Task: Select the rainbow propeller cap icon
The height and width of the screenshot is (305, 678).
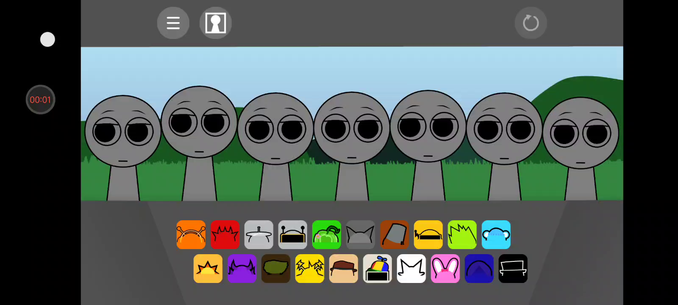Action: 378,269
